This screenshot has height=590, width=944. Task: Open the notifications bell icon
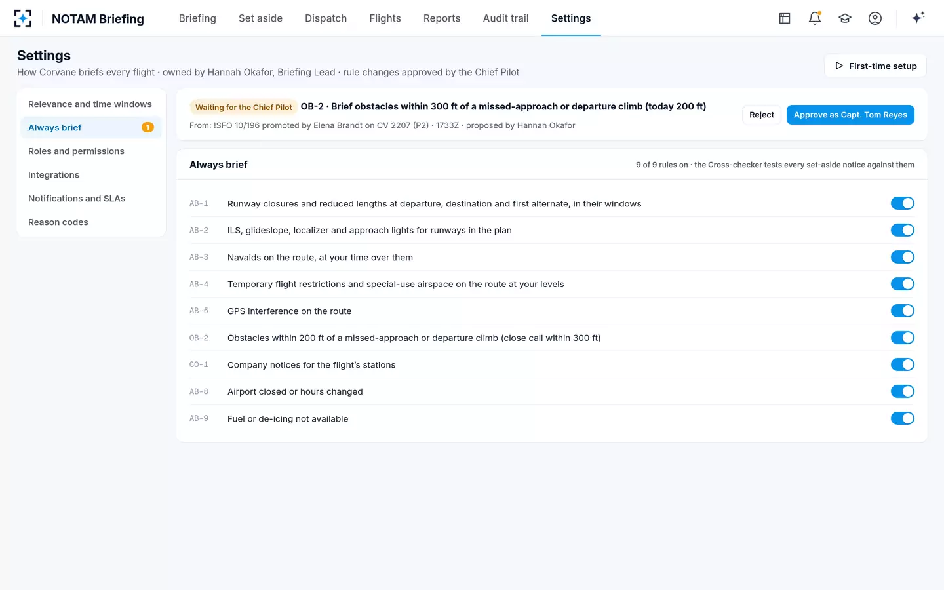(815, 18)
